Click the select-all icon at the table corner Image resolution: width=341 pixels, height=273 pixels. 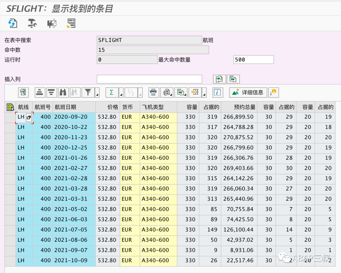(10, 107)
